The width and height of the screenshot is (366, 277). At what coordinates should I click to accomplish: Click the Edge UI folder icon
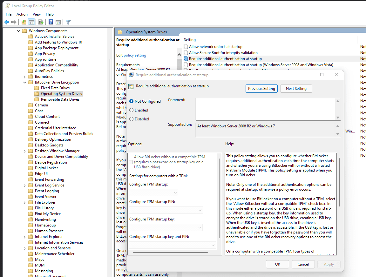(30, 174)
